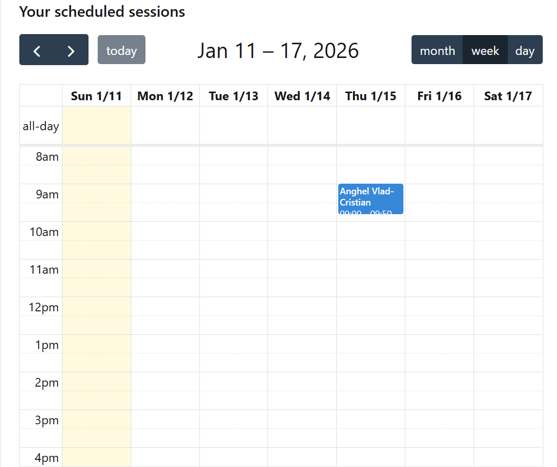Click the 8am slot on Tuesday 1/13

coord(234,156)
